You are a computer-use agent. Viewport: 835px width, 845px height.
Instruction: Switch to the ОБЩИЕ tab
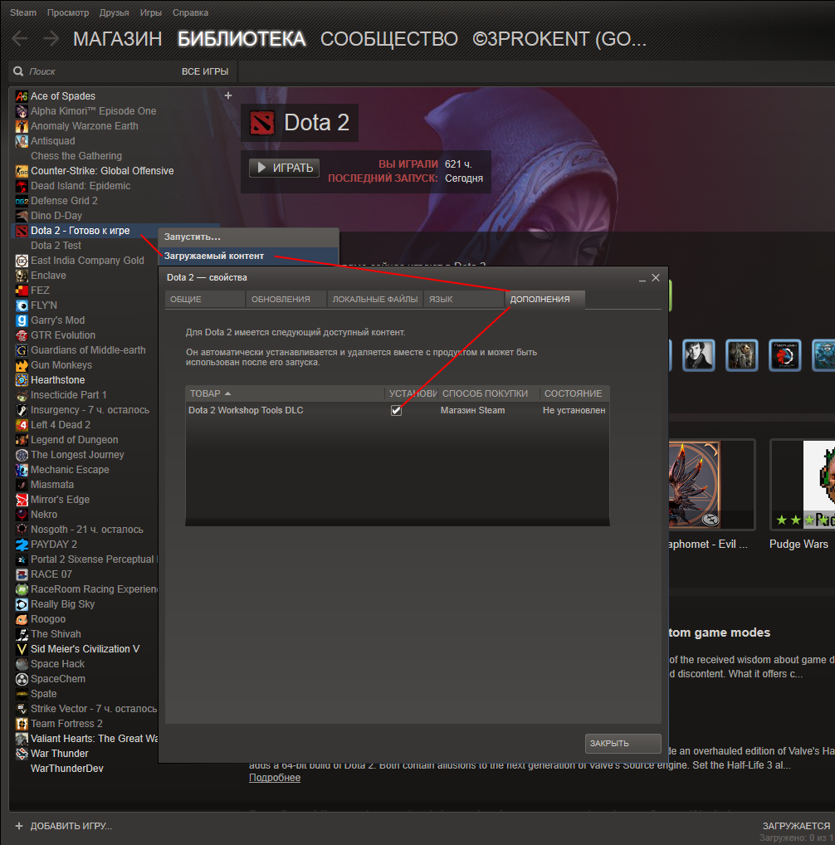tap(205, 299)
